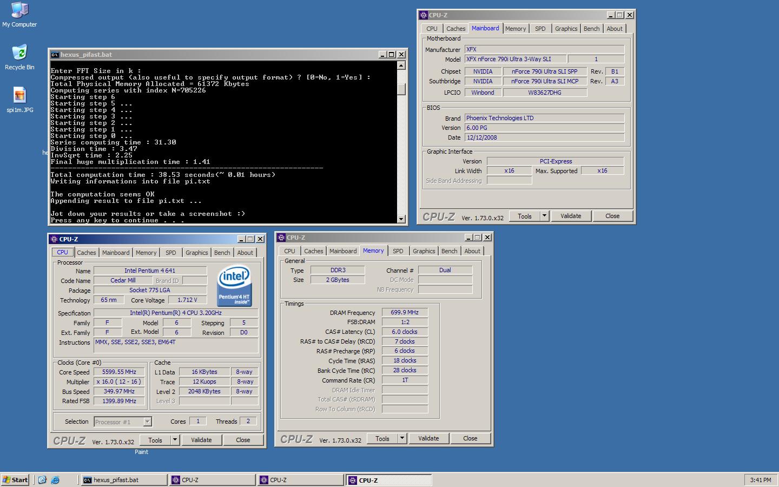Select Memory tab in Mainboard window
The height and width of the screenshot is (487, 779).
click(516, 29)
